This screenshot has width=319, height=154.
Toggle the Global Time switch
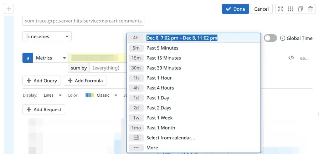coord(270,38)
